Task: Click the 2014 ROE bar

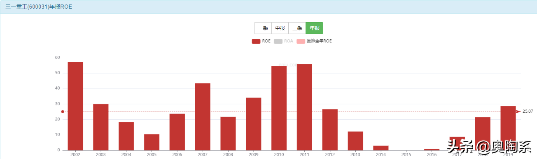Action: (381, 148)
